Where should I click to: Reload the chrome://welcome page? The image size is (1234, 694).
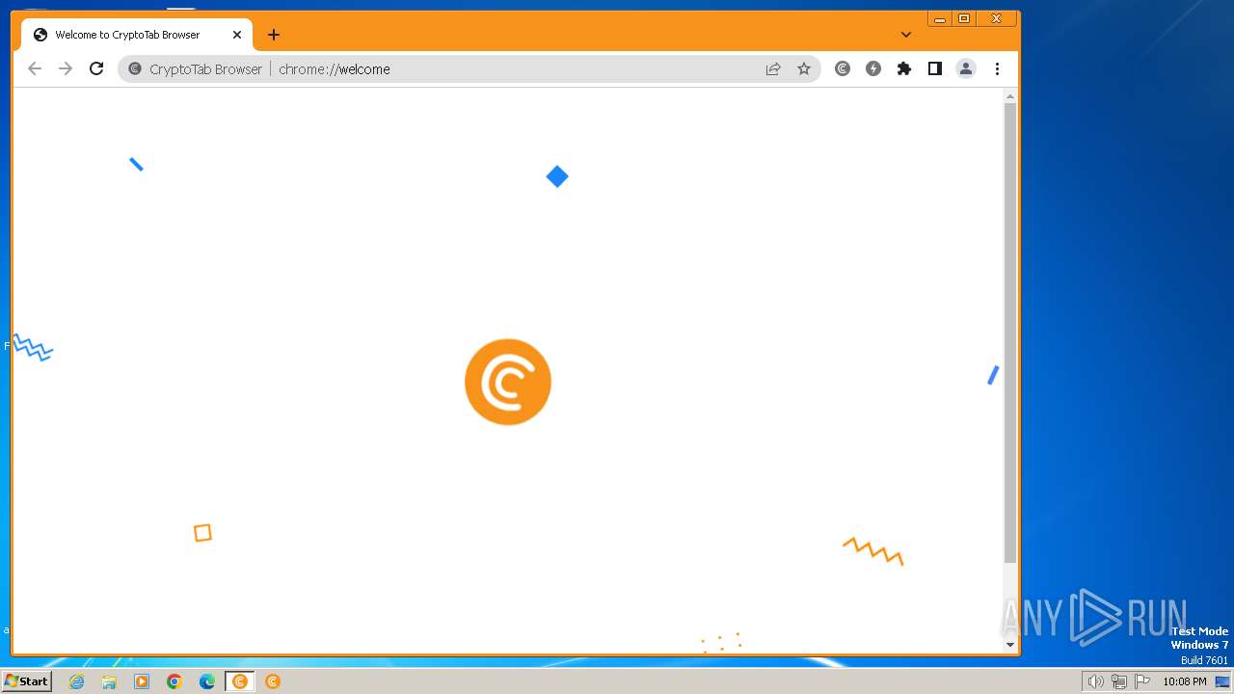(96, 68)
